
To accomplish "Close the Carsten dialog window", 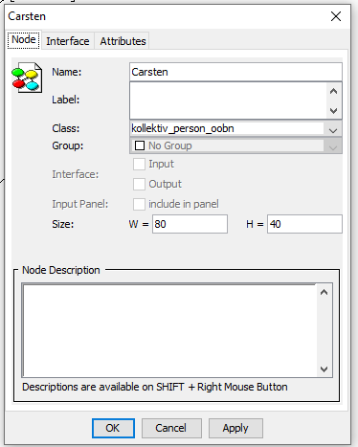I will 336,16.
